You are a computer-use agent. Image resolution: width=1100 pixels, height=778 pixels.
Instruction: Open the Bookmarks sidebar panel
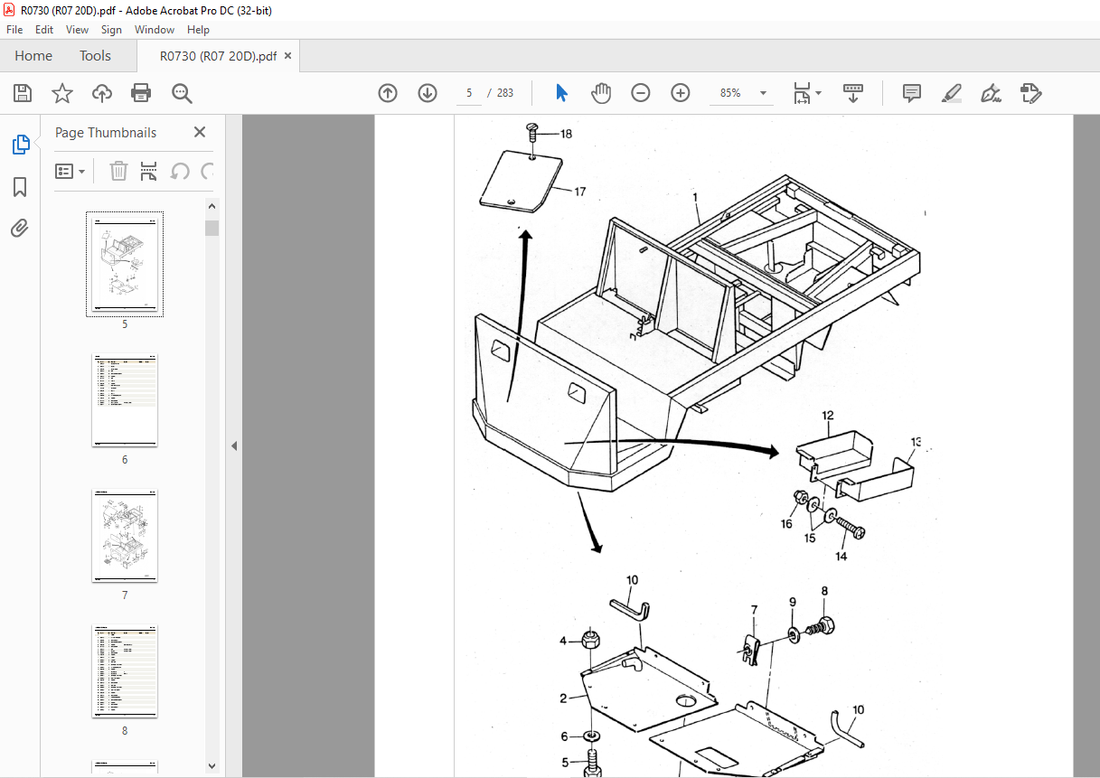pos(20,187)
